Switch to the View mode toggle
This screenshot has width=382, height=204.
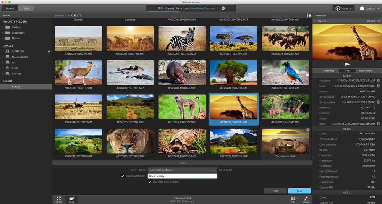pyautogui.click(x=26, y=8)
